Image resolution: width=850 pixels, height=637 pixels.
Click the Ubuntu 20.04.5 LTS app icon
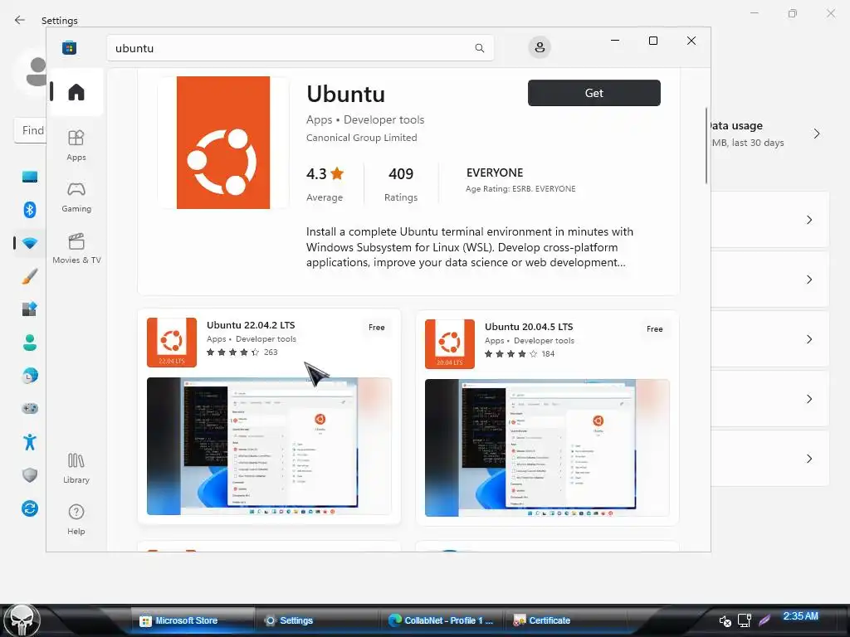[449, 344]
